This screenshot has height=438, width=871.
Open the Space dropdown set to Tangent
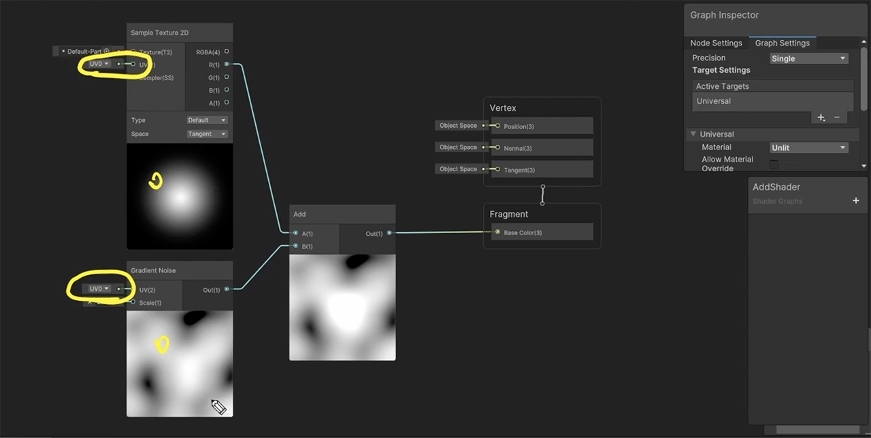(207, 134)
